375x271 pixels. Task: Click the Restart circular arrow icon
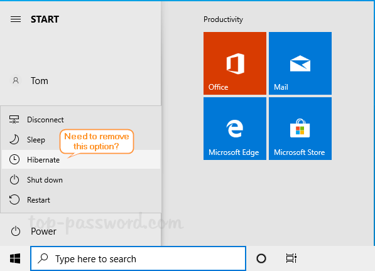tap(14, 199)
